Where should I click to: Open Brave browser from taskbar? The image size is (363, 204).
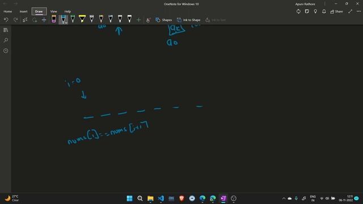tap(181, 198)
